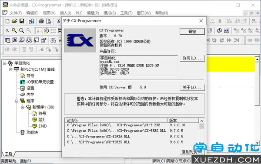The image size is (261, 164).
Task: Select the CX-PRES.DLL row in list
Action: (132, 131)
